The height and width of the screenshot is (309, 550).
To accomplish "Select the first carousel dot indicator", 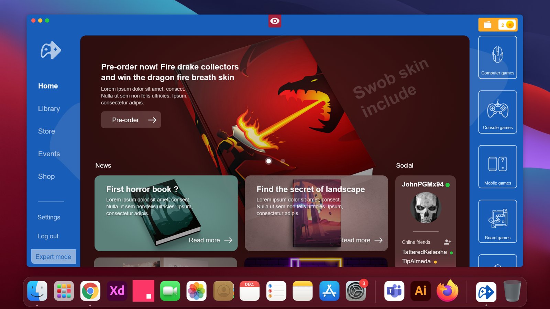I will click(269, 161).
